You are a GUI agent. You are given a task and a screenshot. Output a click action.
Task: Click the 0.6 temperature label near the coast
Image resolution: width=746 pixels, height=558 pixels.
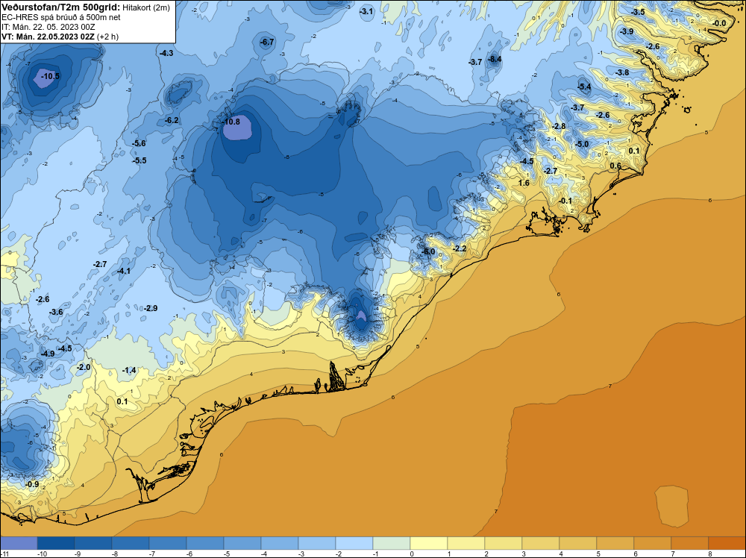615,166
